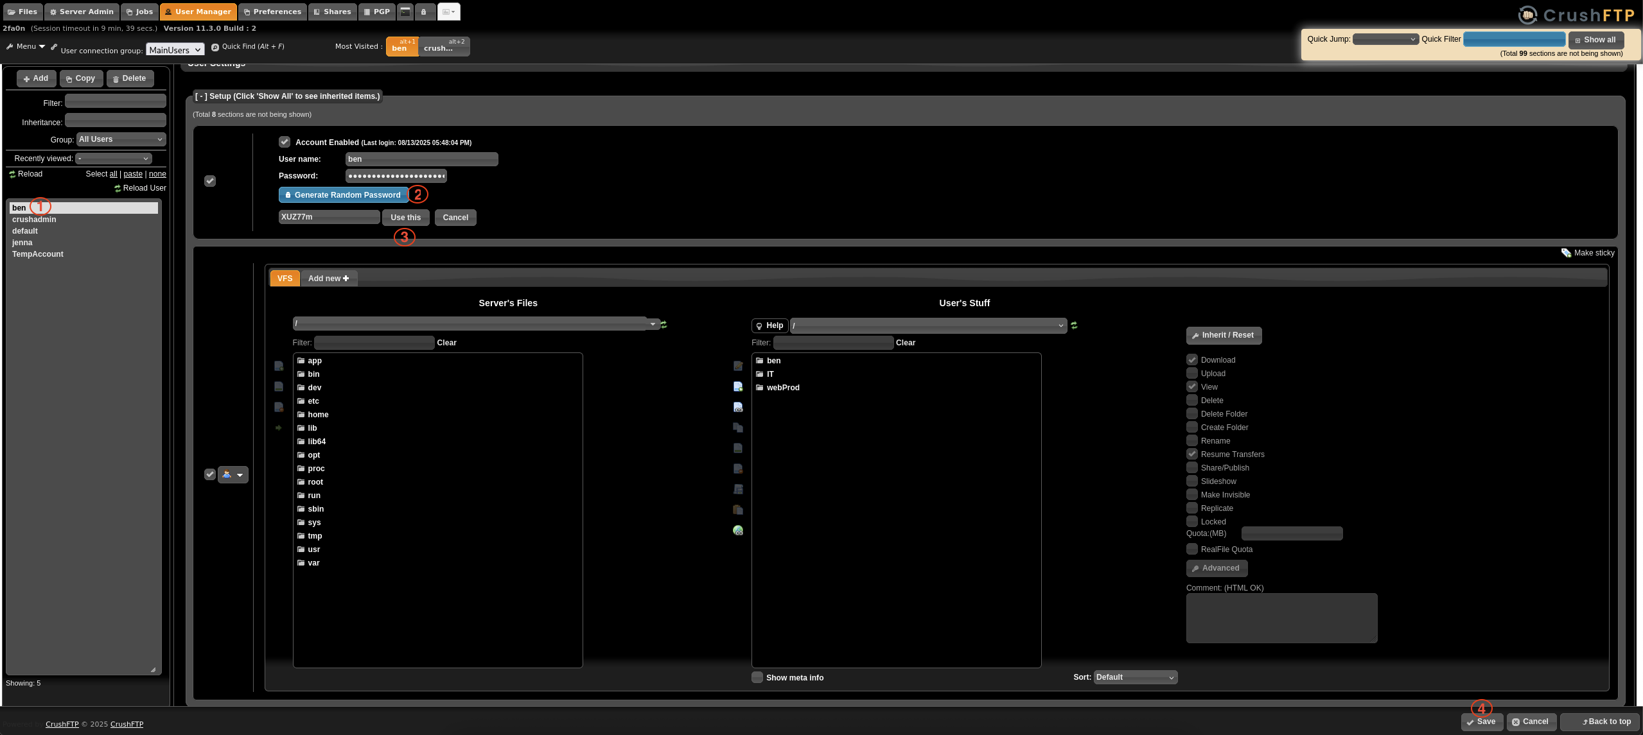Click the clipboard paste icon beside User's Stuff

[x=738, y=510]
